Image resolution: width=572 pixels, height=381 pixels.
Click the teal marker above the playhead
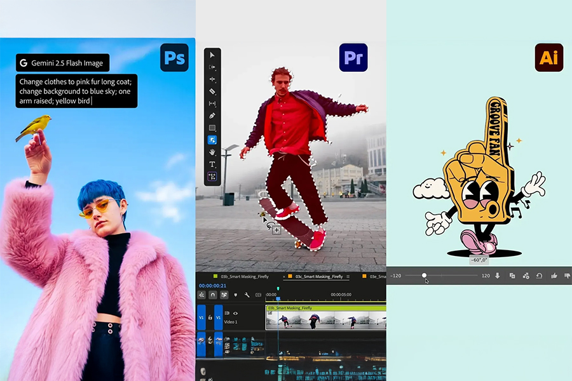point(278,289)
